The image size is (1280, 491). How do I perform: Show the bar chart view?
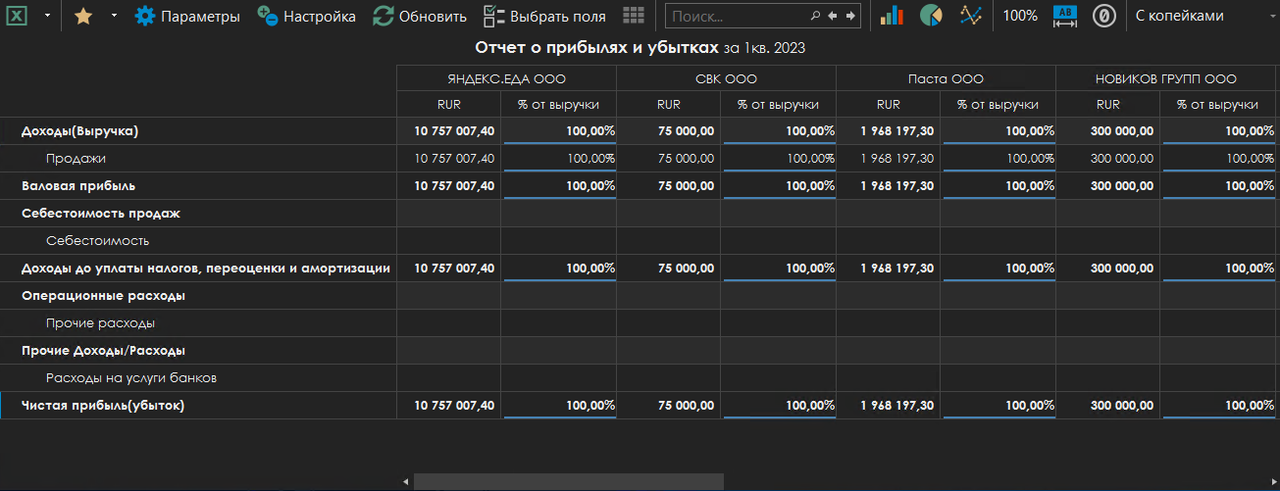pyautogui.click(x=892, y=16)
